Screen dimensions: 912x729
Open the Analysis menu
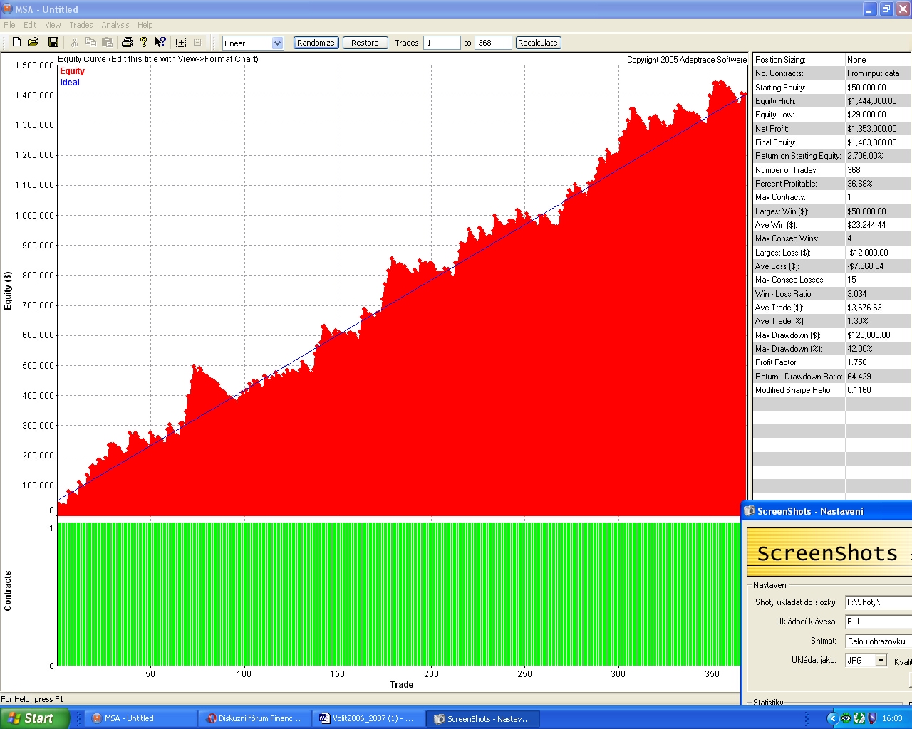[x=115, y=25]
